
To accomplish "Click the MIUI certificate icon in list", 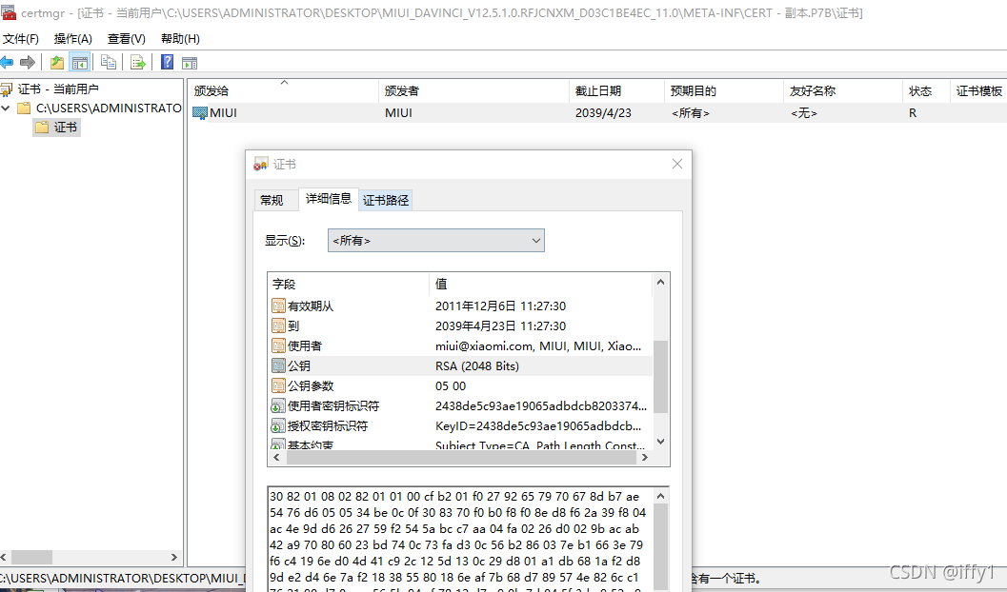I will pyautogui.click(x=200, y=113).
